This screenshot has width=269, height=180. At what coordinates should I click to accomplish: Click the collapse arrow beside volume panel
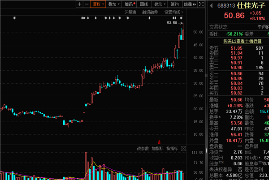207,150
